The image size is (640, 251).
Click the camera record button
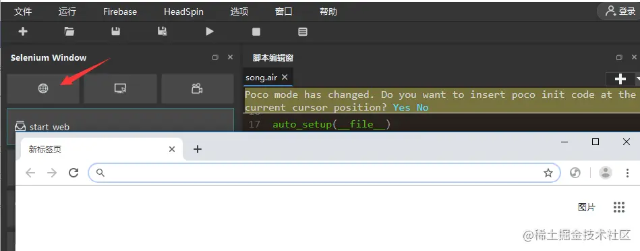tap(197, 88)
